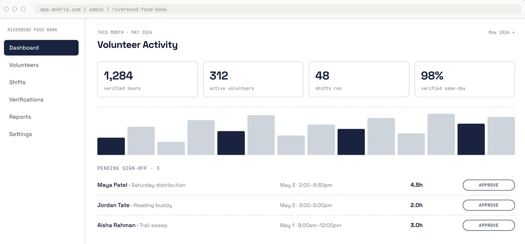Click the first dark bar in chart
This screenshot has width=525, height=244.
(111, 146)
